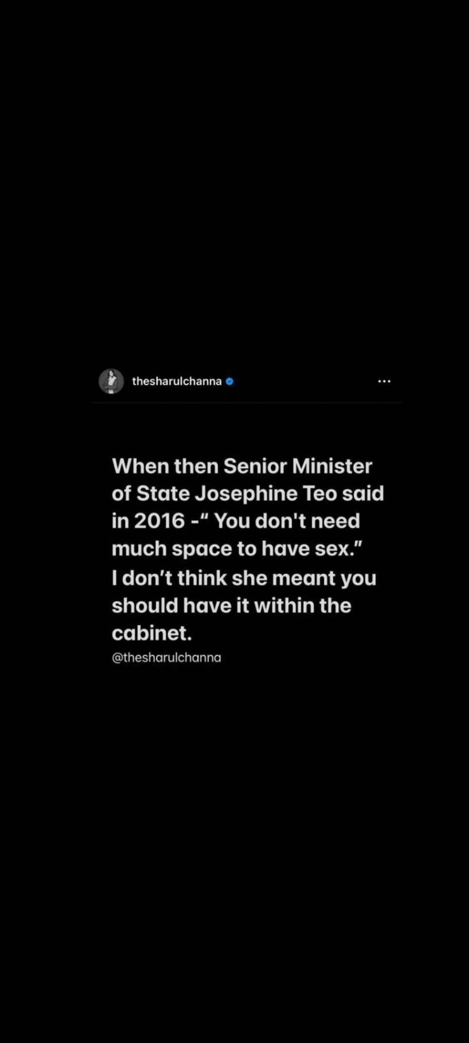469x1043 pixels.
Task: Click the word "cabinet." in the post
Action: pos(152,633)
